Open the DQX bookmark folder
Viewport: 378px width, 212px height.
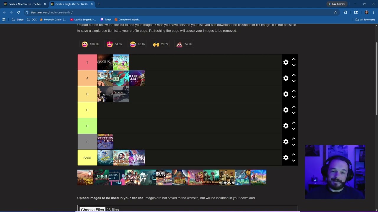coord(32,20)
